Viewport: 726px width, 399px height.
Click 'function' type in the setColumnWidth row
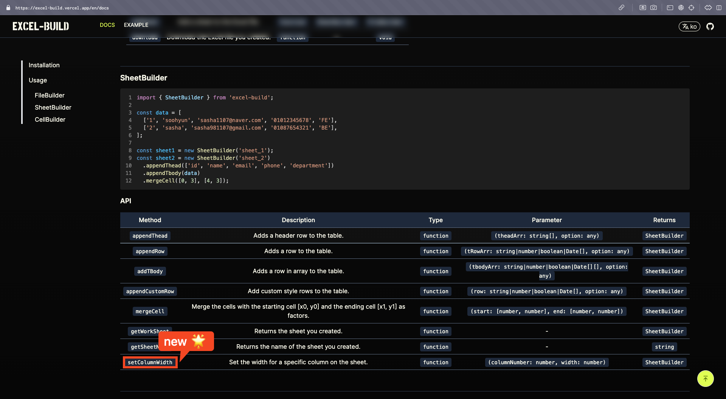click(x=436, y=362)
